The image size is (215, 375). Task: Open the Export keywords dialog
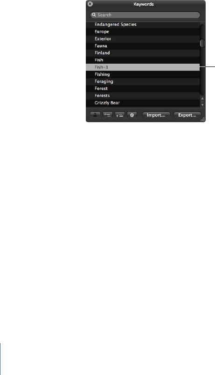point(187,115)
